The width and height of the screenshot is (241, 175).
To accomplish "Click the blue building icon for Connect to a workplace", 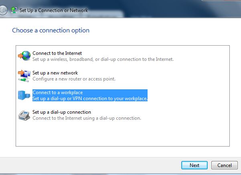I will [24, 95].
